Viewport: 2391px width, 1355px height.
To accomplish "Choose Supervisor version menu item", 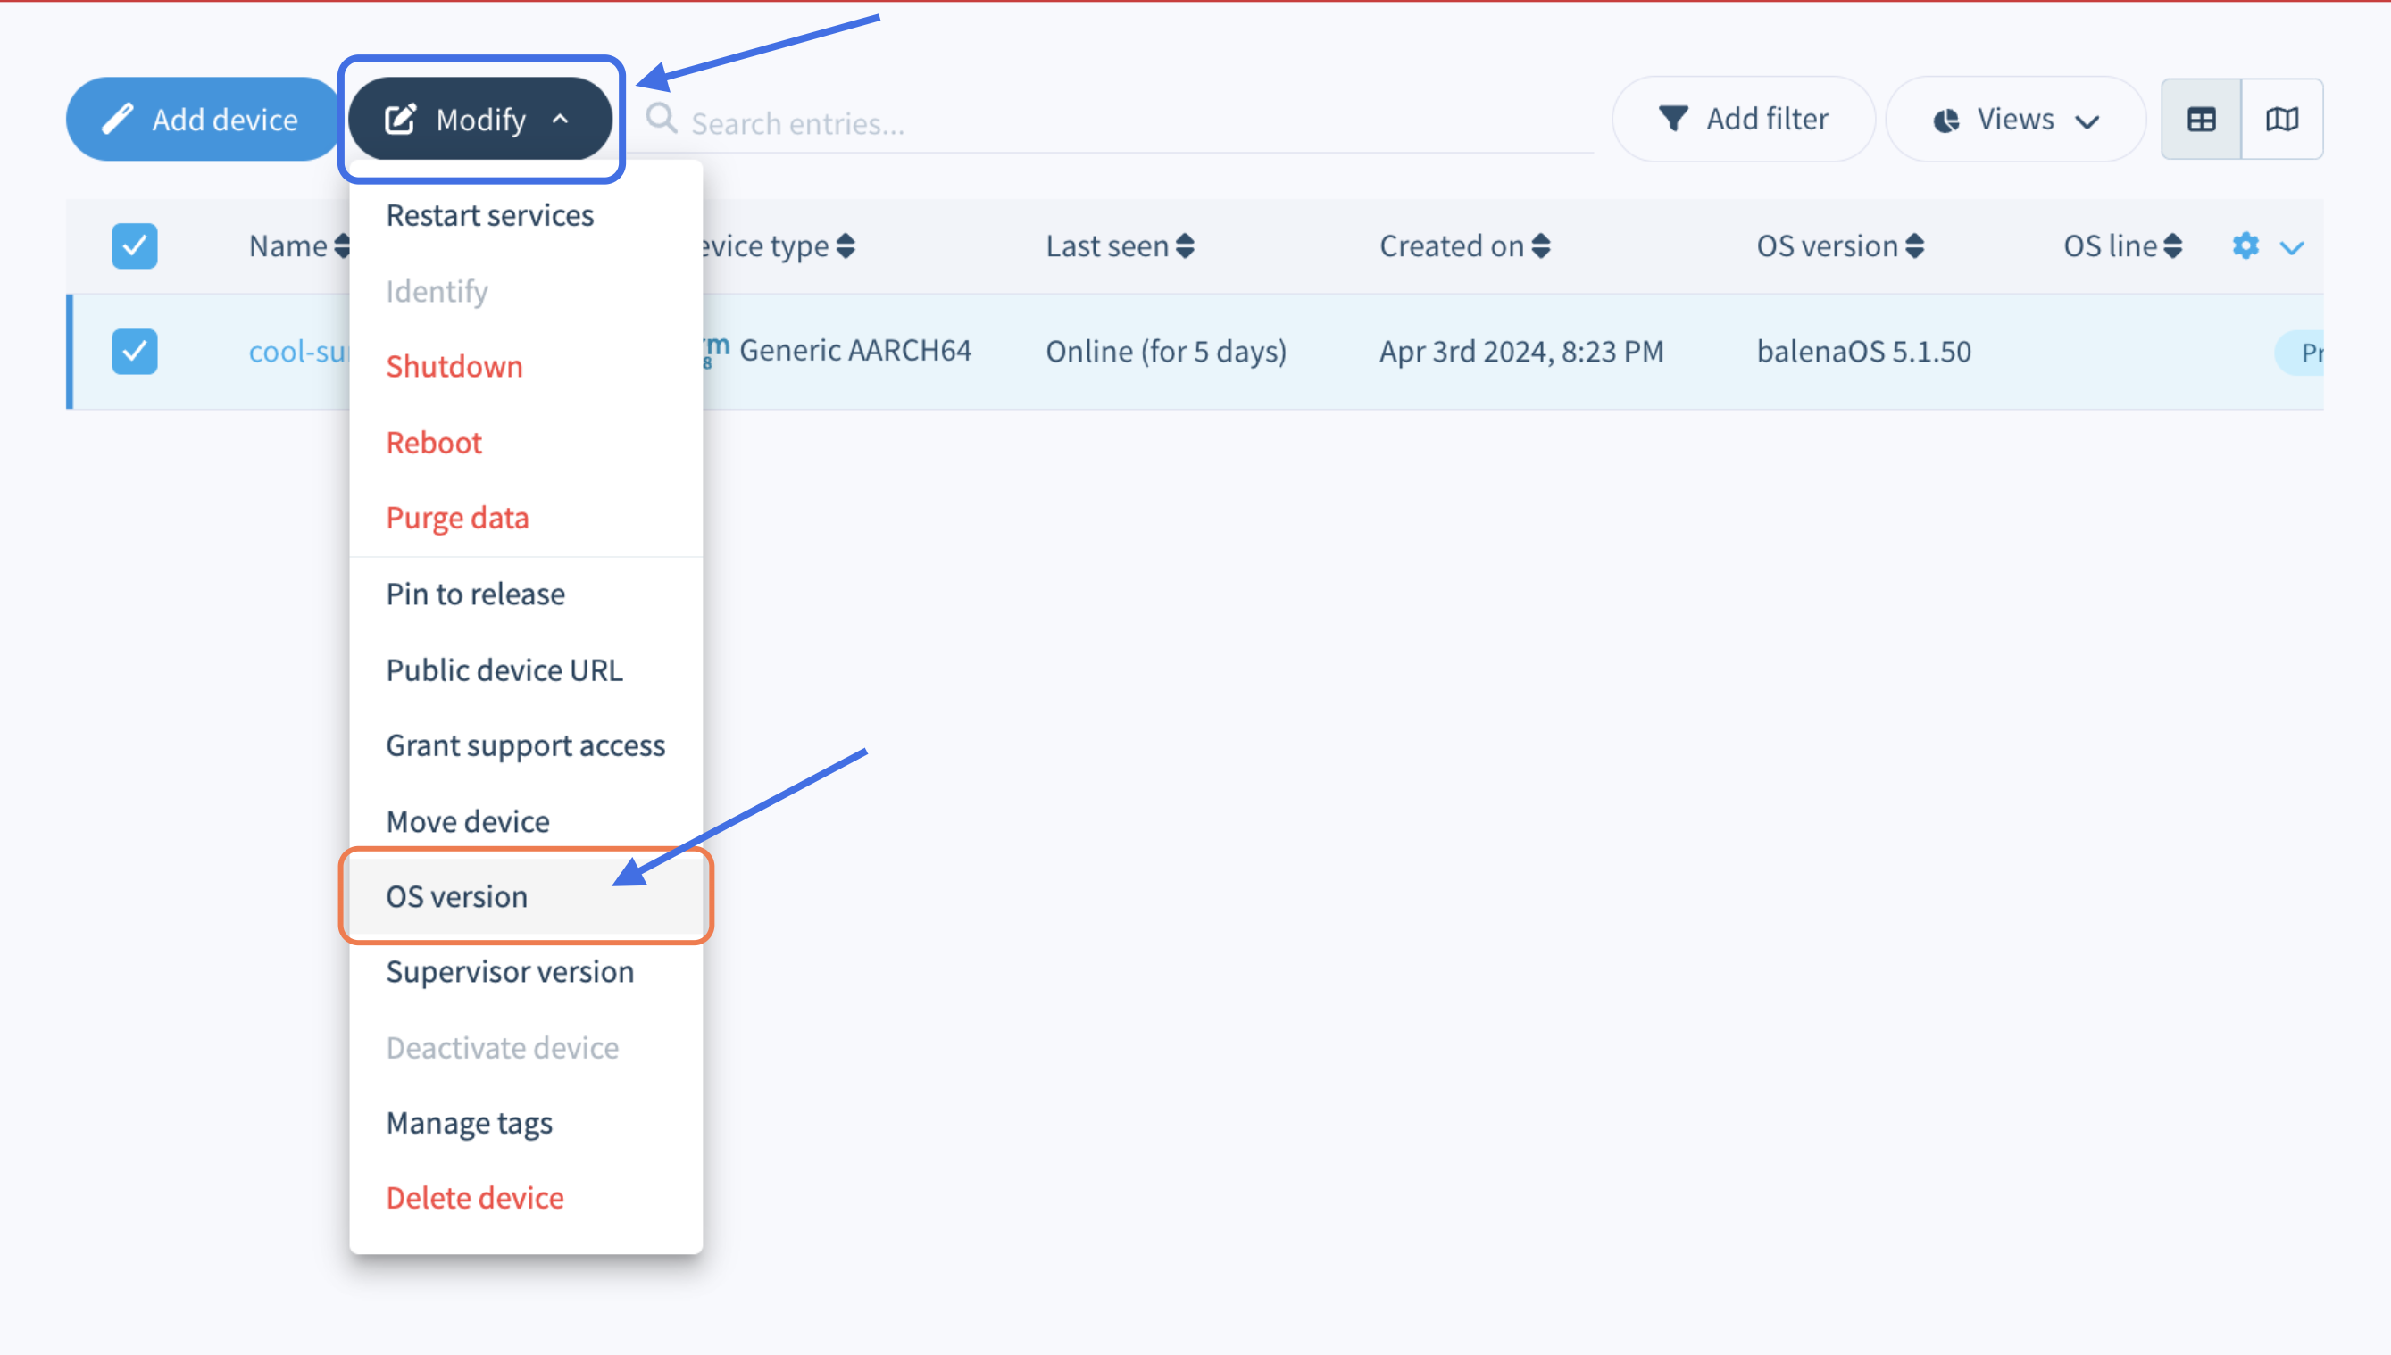I will 510,971.
